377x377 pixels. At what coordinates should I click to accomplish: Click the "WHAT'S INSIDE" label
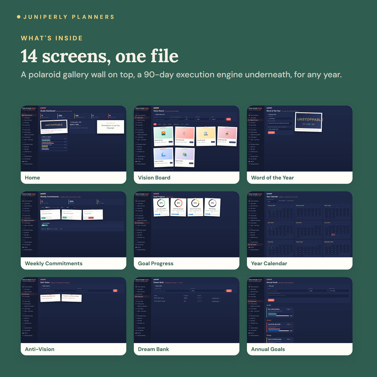pos(52,38)
